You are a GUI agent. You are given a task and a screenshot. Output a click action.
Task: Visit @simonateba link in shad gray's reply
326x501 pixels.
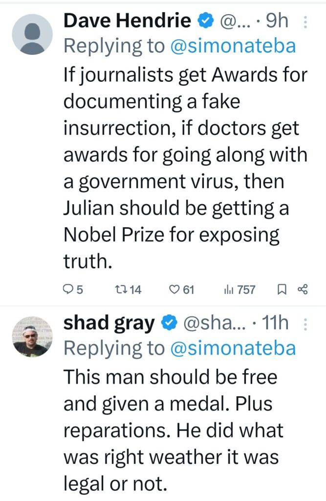click(233, 348)
